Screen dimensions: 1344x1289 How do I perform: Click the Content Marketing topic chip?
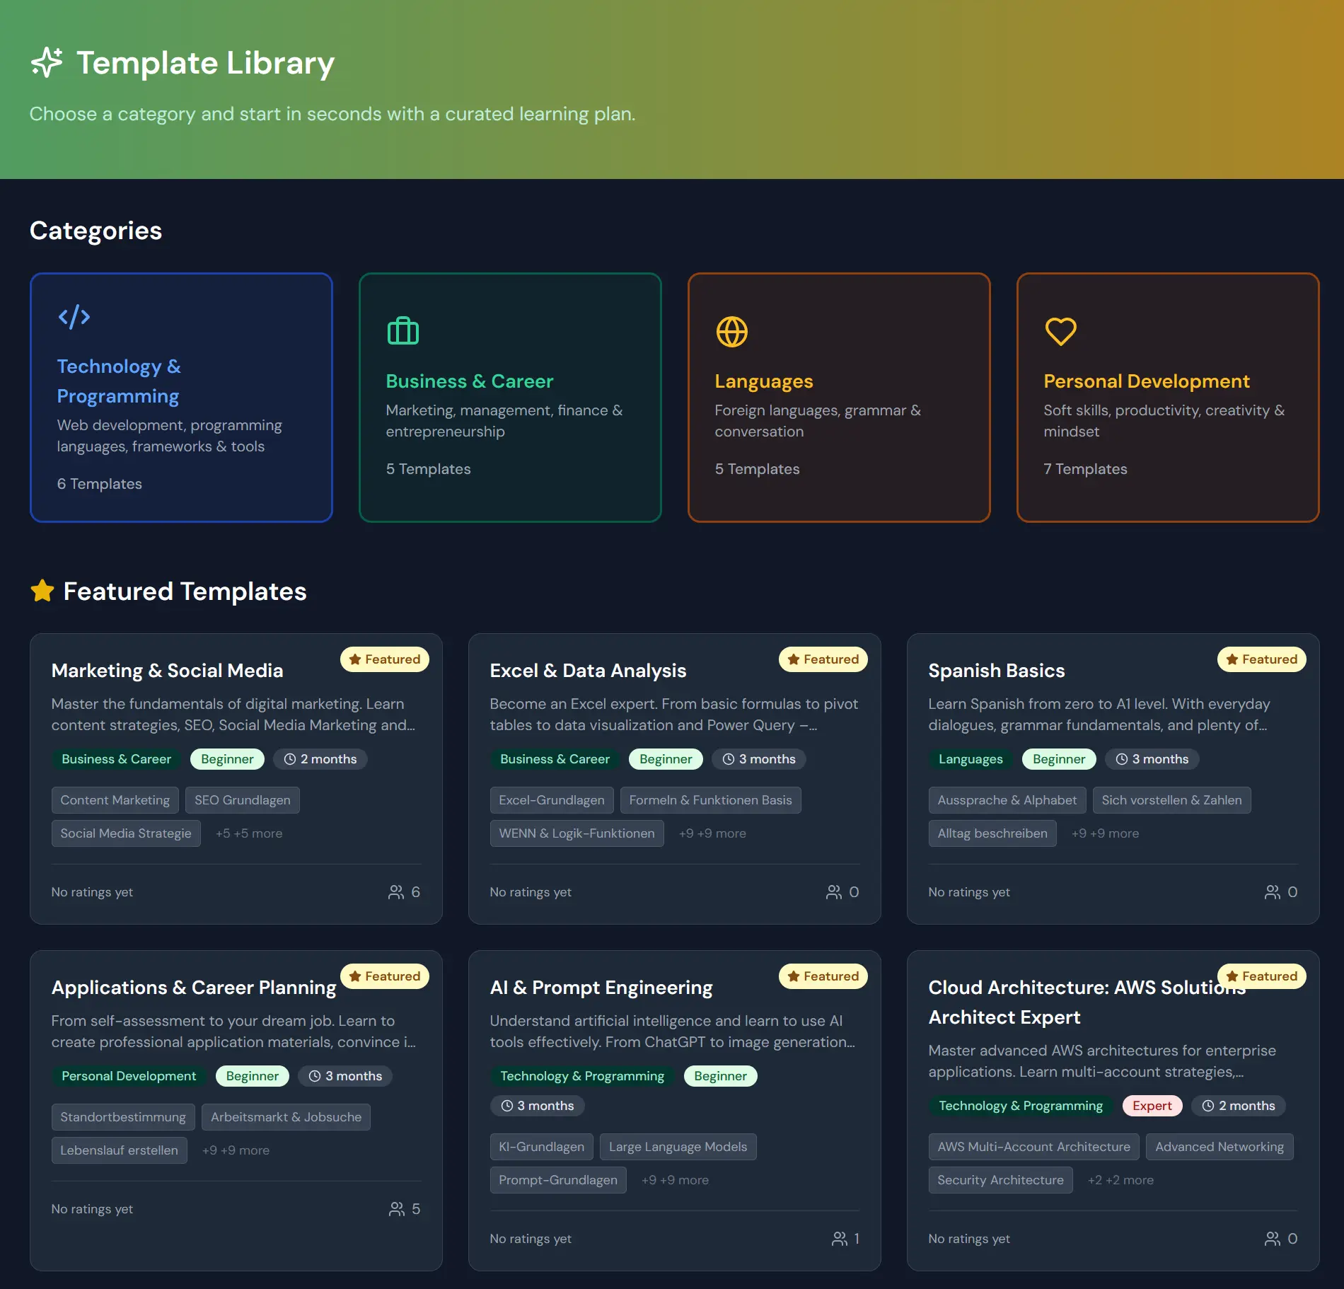click(x=115, y=800)
